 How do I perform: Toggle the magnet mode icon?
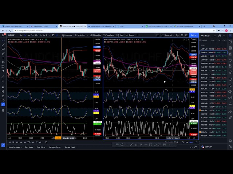(x=3, y=87)
